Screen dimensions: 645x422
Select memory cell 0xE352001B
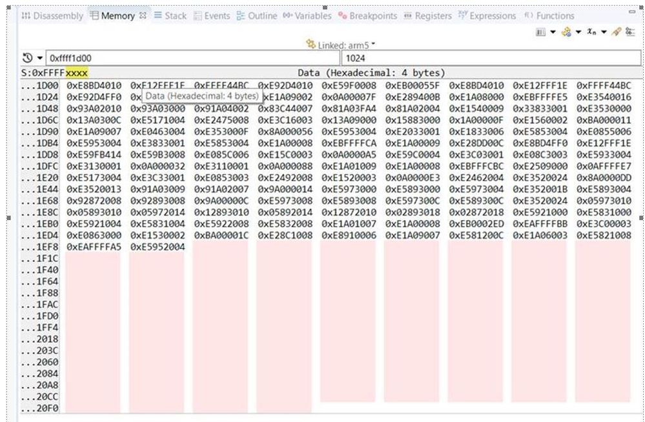tap(540, 189)
